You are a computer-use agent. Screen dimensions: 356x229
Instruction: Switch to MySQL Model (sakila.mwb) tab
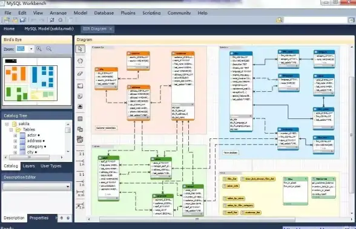49,29
